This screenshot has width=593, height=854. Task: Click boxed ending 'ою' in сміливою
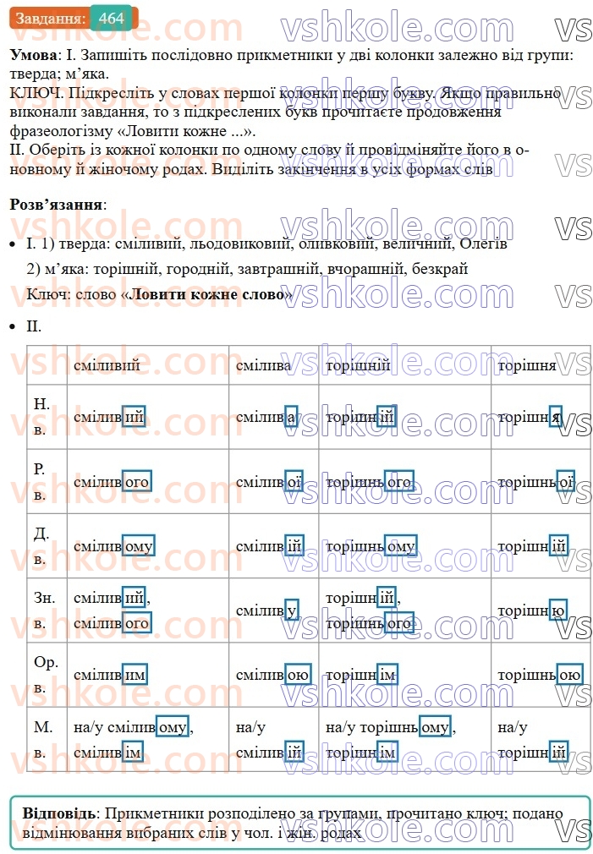click(298, 675)
